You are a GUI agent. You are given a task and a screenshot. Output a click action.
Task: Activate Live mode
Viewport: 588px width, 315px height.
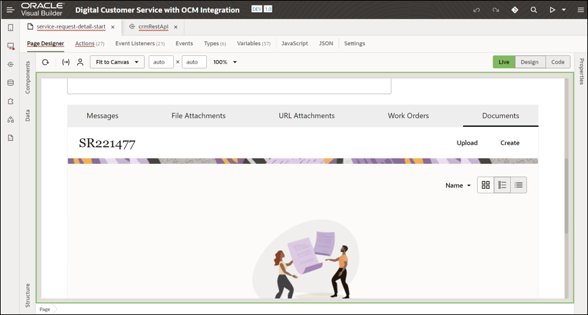(504, 62)
